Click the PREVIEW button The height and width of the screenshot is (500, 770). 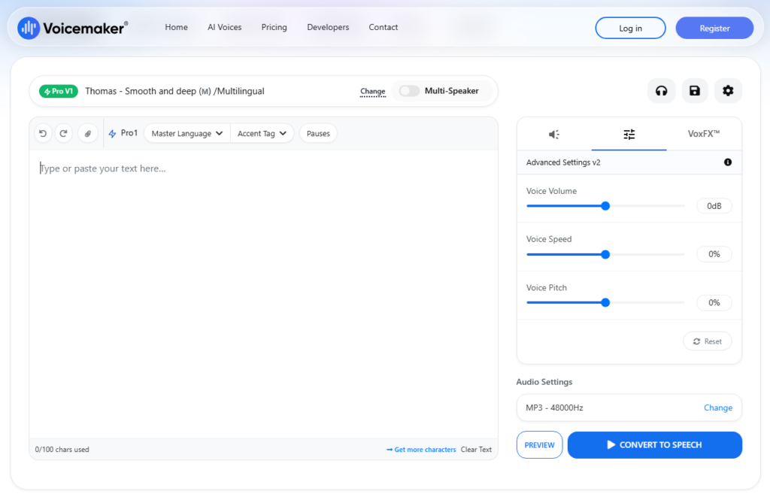539,445
